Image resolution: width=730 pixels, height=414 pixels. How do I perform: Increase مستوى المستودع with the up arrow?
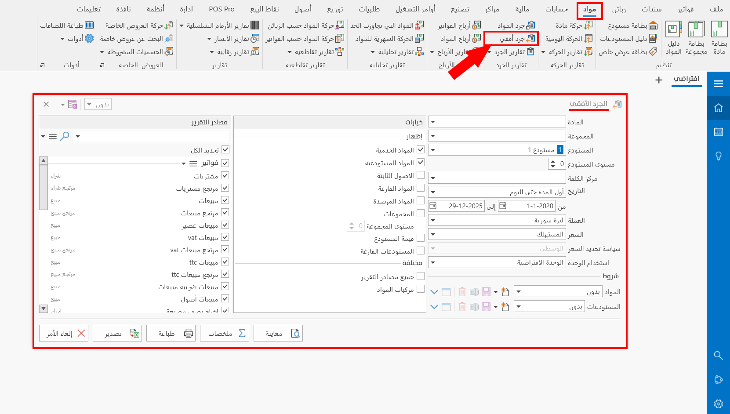click(x=553, y=162)
